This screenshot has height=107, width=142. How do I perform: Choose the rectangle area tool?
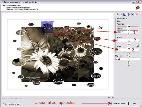125,15
